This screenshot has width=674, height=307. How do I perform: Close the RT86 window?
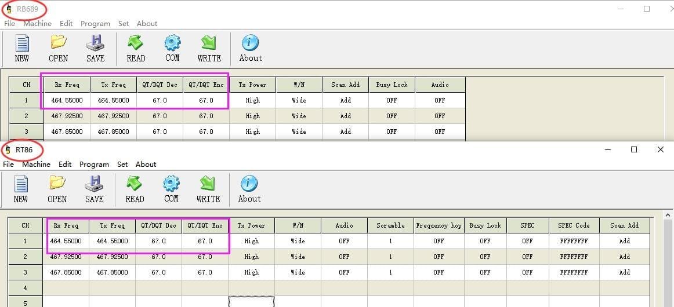coord(661,149)
